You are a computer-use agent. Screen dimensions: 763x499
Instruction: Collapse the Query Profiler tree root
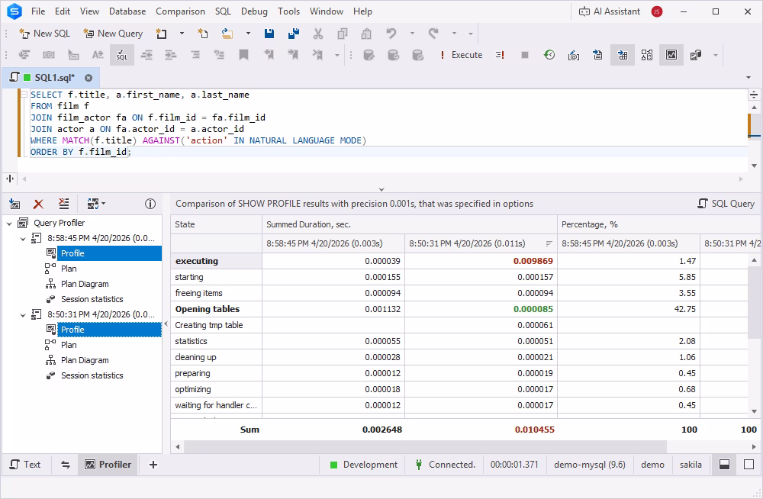click(9, 224)
